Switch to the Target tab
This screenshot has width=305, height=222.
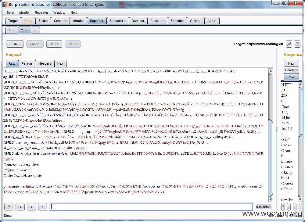click(13, 21)
